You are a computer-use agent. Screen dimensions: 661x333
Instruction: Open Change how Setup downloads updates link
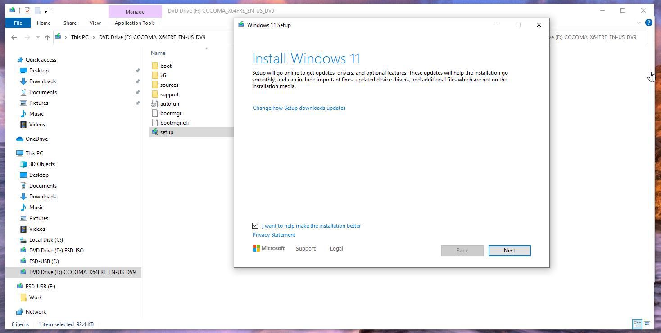pos(299,108)
